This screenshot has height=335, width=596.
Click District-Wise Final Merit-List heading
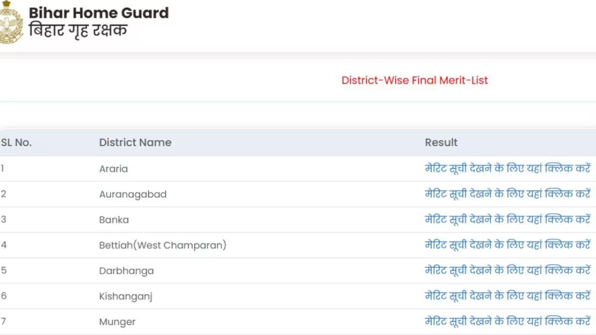point(414,80)
